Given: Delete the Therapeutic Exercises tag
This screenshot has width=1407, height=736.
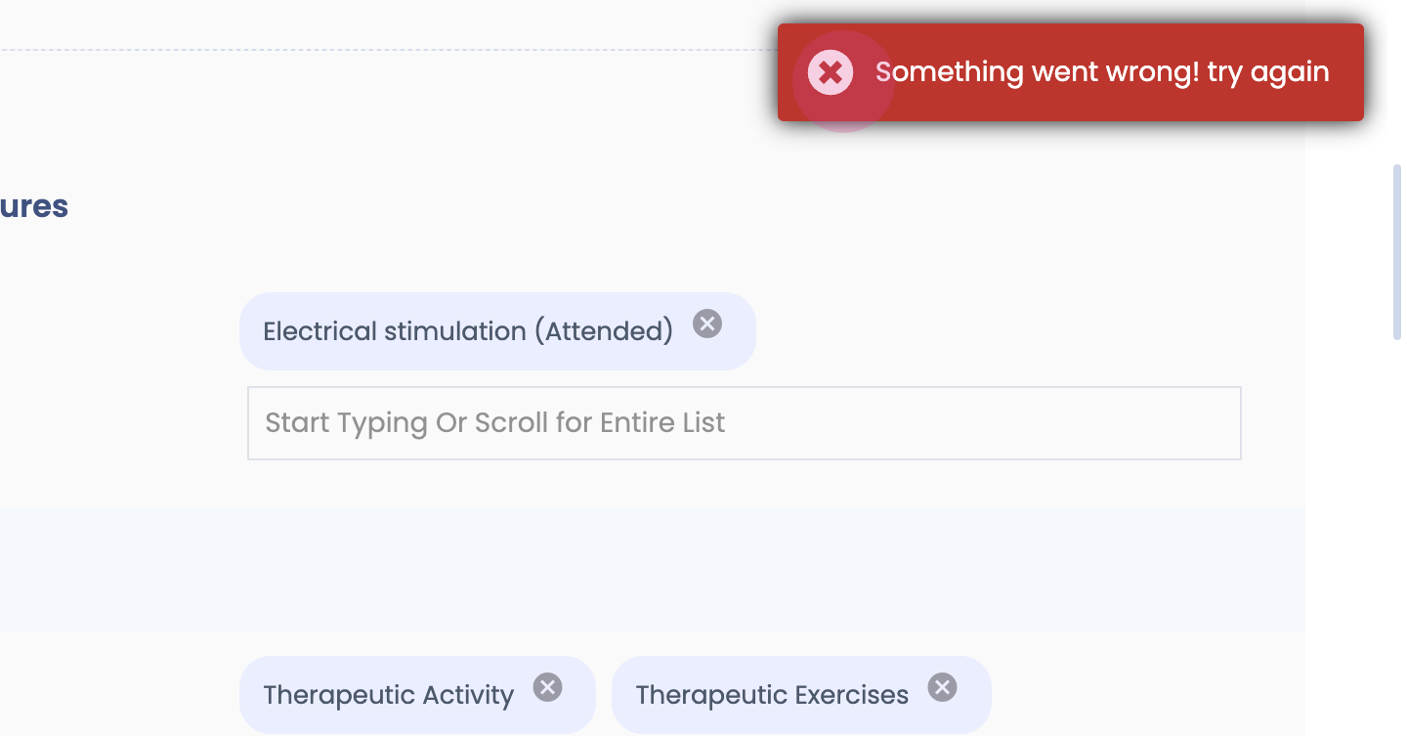Looking at the screenshot, I should click(x=942, y=687).
